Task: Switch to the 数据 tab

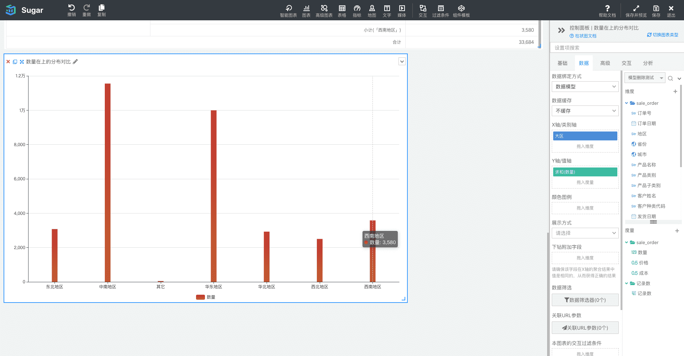Action: click(584, 63)
